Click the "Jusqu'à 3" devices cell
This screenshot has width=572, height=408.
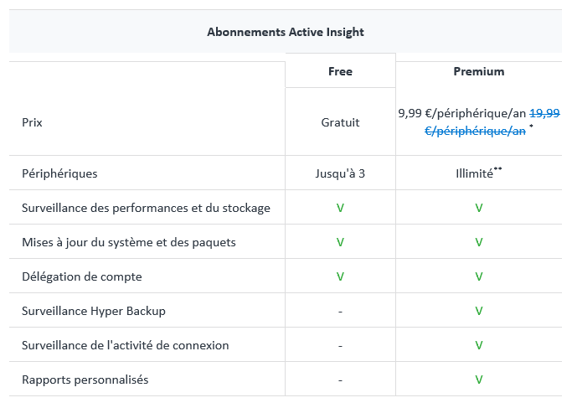click(x=340, y=173)
